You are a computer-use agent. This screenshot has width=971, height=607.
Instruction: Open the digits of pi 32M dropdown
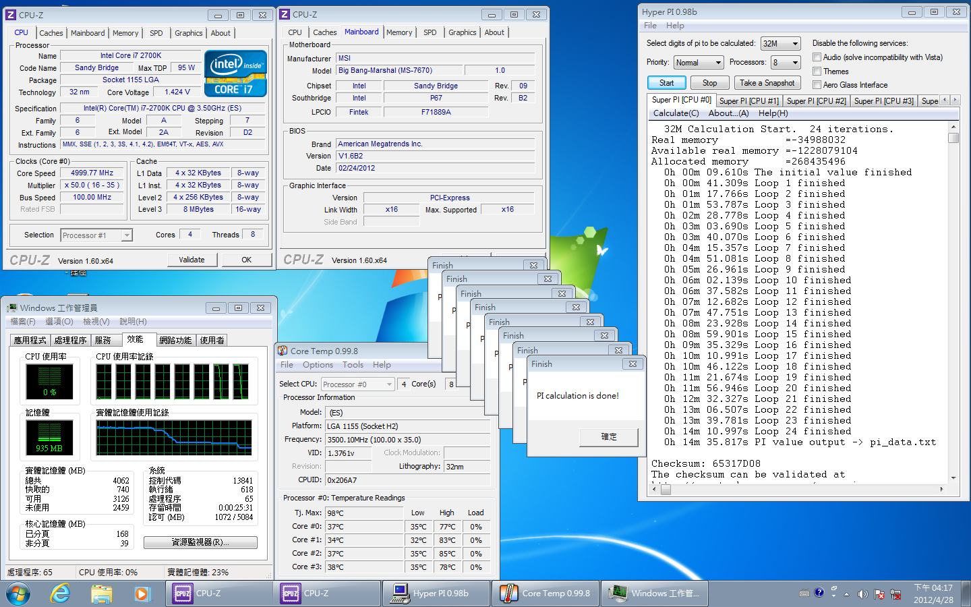pyautogui.click(x=780, y=43)
